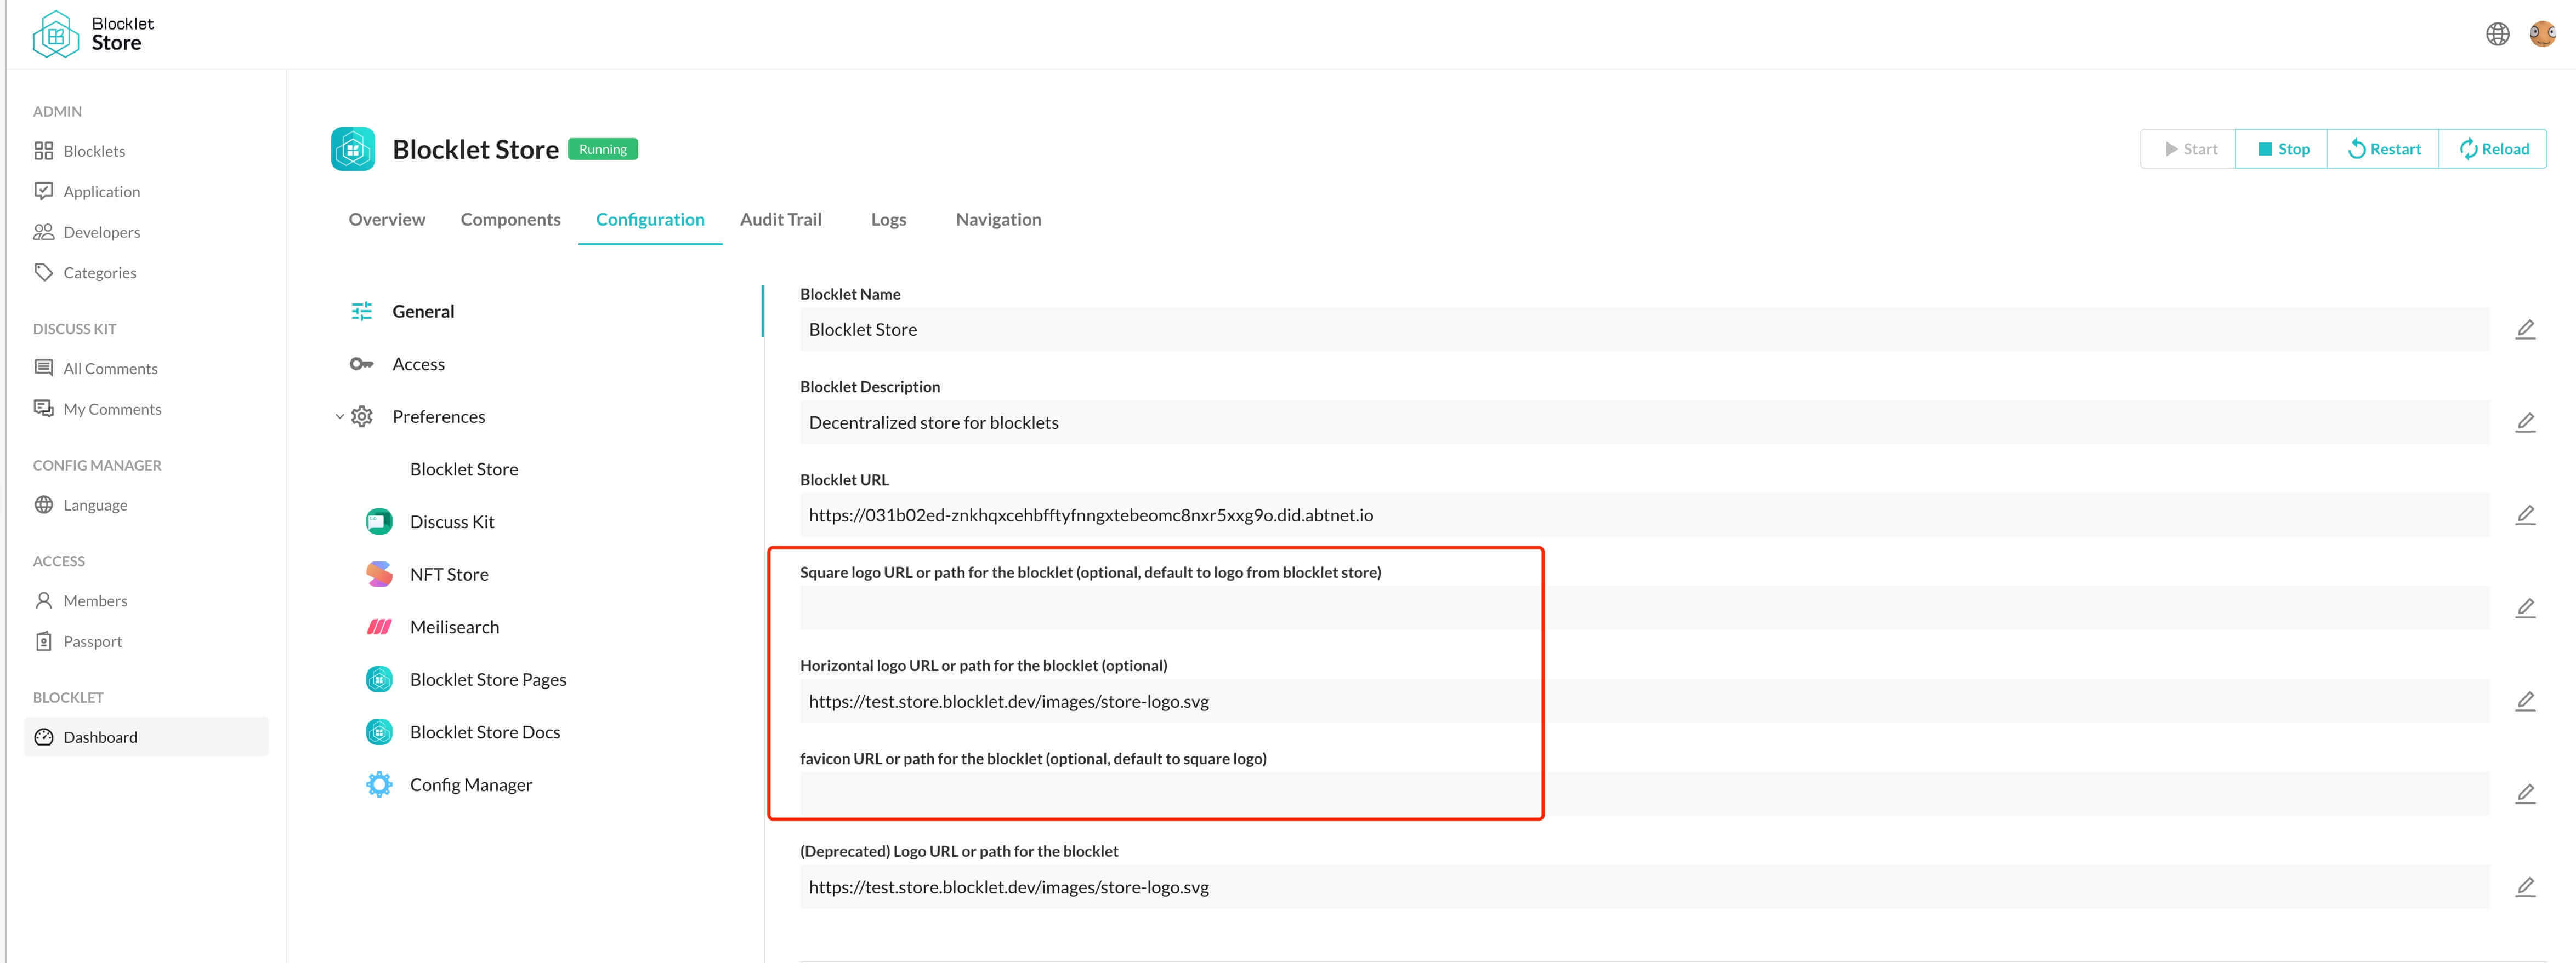Click the globe language icon in header
The image size is (2576, 963).
2497,34
